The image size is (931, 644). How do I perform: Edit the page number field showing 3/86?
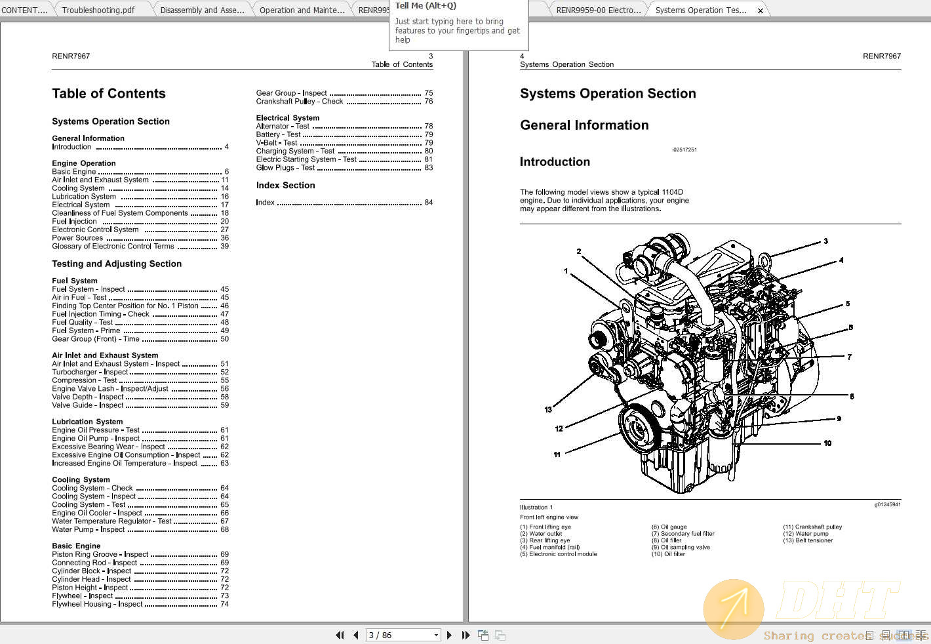[393, 635]
